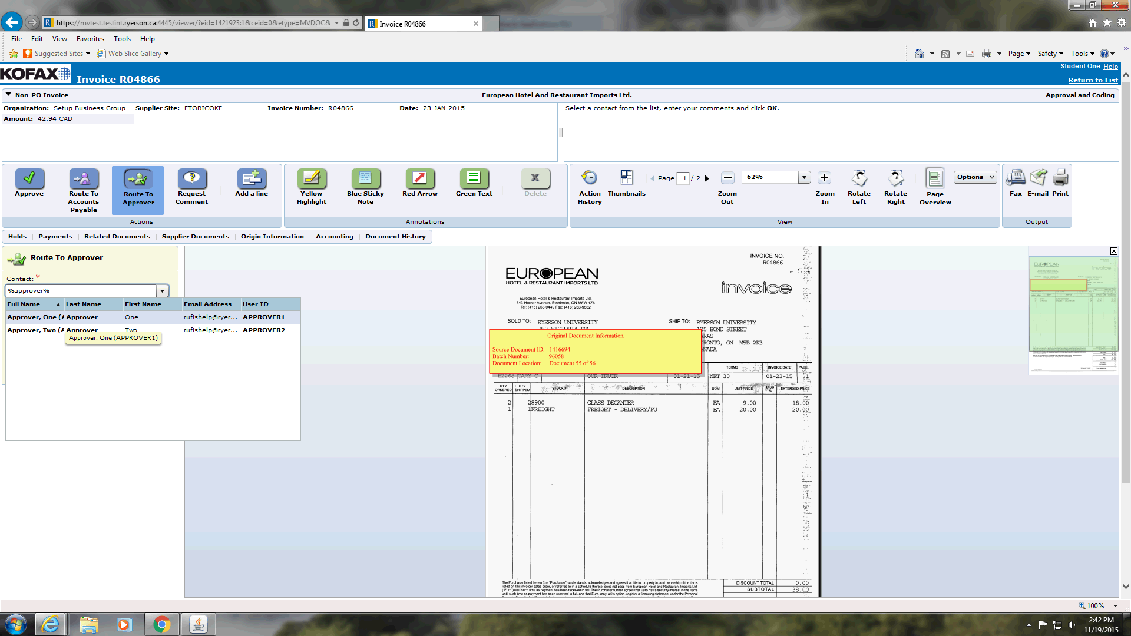The image size is (1131, 636).
Task: Switch to the Accounting tab
Action: click(334, 237)
